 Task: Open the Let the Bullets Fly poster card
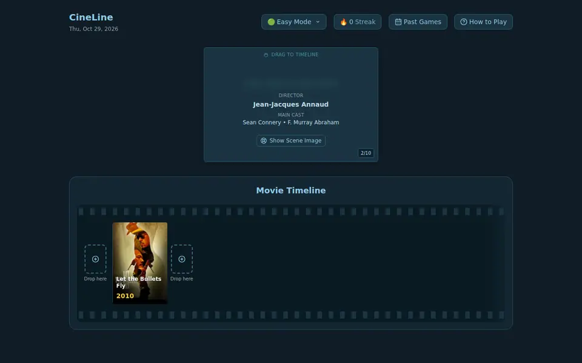tap(140, 263)
